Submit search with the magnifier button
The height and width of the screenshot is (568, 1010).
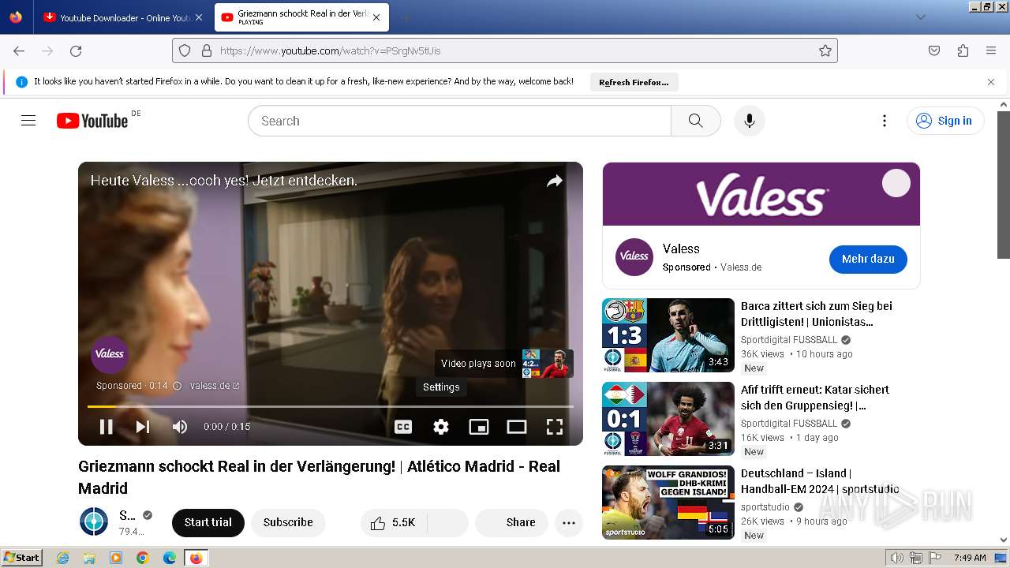point(695,121)
